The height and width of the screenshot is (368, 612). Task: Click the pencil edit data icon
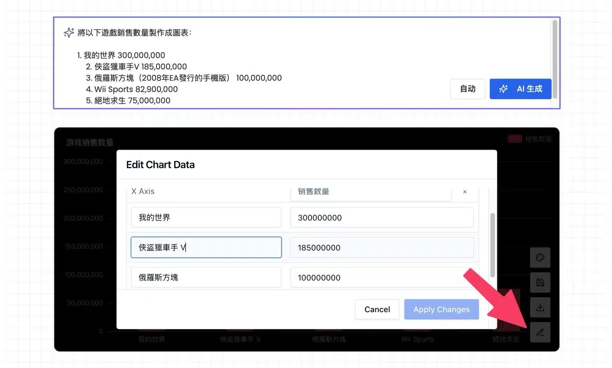(x=540, y=332)
